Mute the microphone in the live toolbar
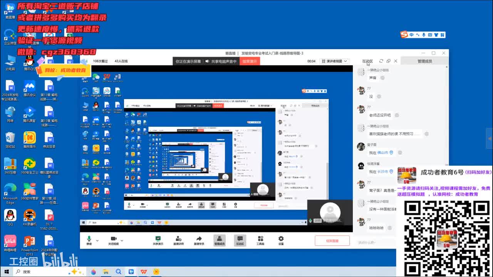Viewport: 493px width, 277px height. click(x=89, y=240)
